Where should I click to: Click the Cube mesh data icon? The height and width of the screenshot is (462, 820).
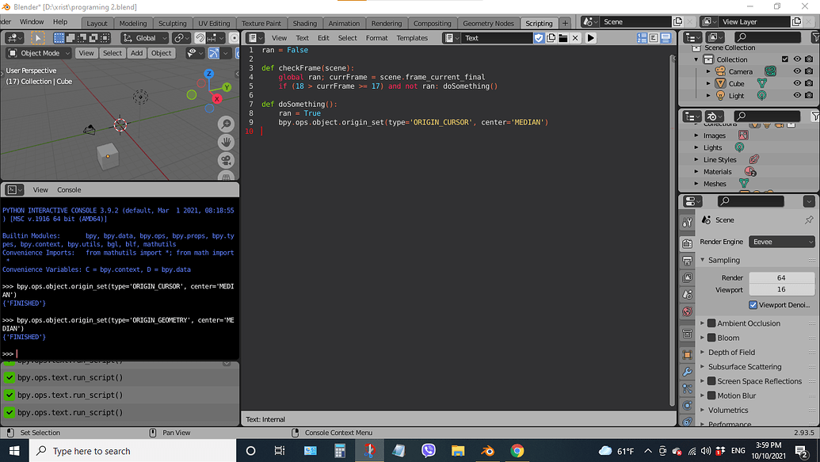762,83
